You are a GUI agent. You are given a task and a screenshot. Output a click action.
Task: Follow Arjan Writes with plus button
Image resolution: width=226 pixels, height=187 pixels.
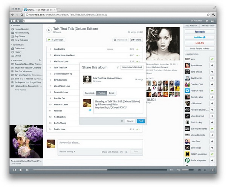212,65
